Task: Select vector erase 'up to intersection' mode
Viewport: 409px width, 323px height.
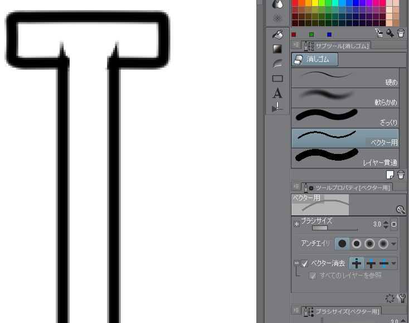Action: (x=371, y=263)
